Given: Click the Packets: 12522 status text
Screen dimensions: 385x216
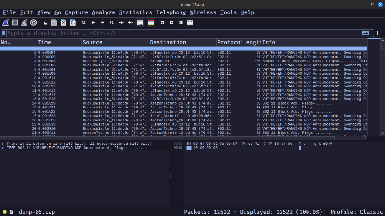Looking at the screenshot, I should pos(207,212).
